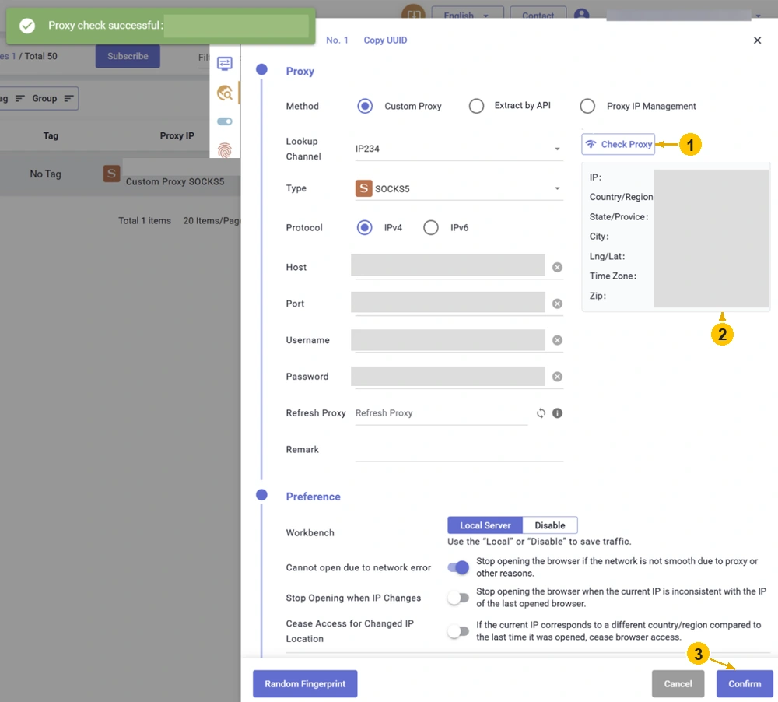Cancel the profile changes
778x702 pixels.
[678, 683]
